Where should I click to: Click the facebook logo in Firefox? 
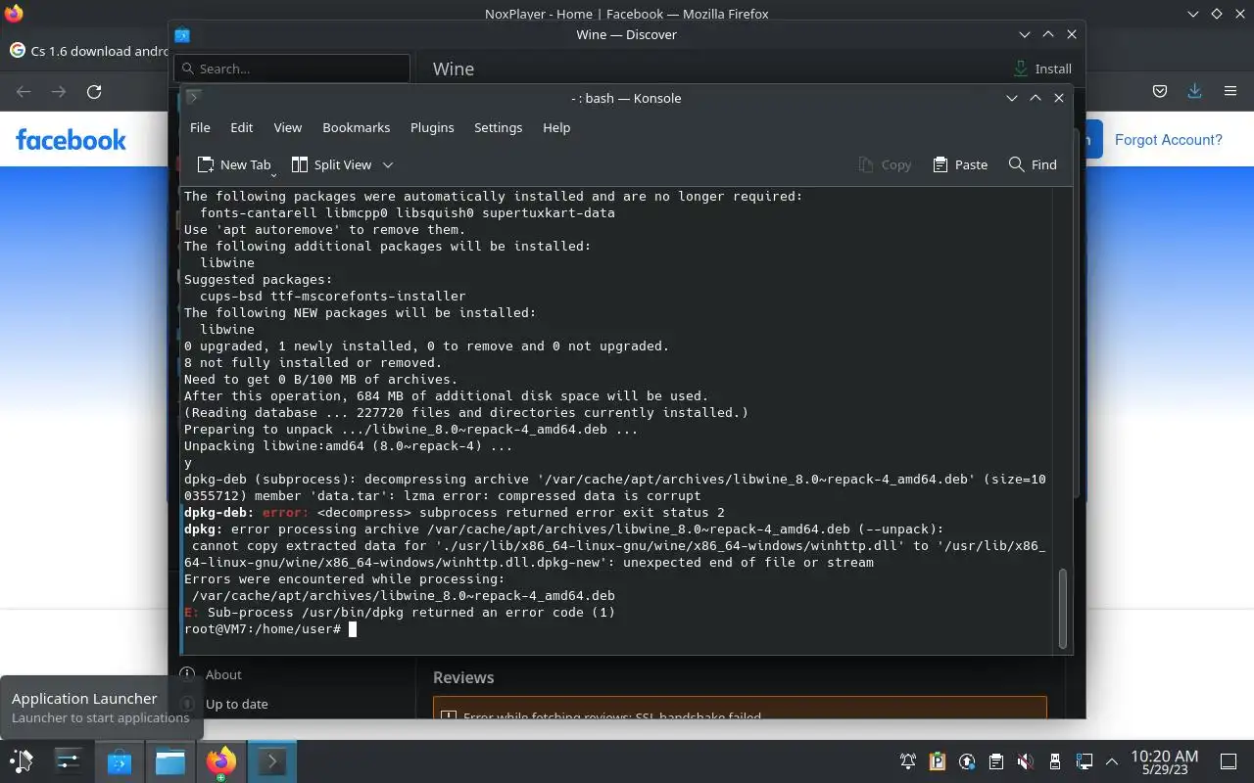point(71,140)
